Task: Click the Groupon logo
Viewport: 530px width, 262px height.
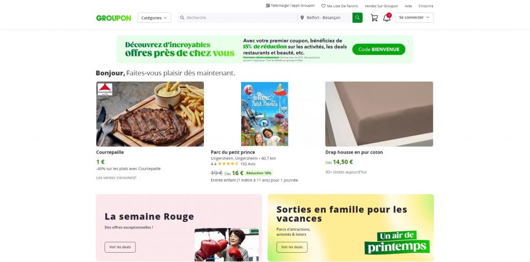Action: [x=113, y=18]
